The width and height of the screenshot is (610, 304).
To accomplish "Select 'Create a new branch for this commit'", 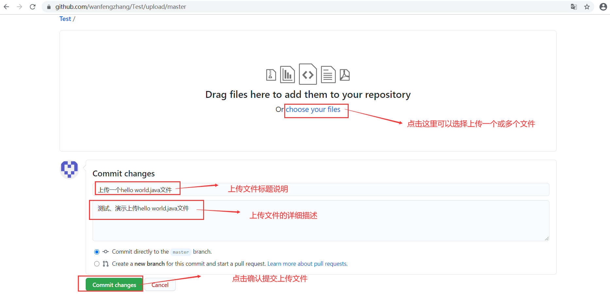I will click(97, 264).
